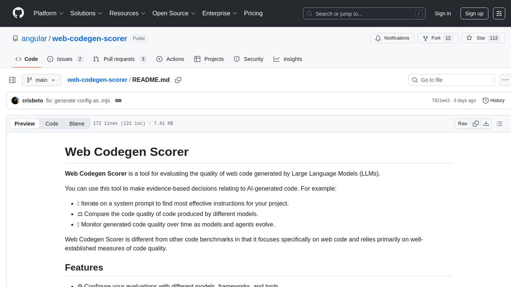Viewport: 511px width, 287px height.
Task: Click the Star count 113
Action: [494, 38]
